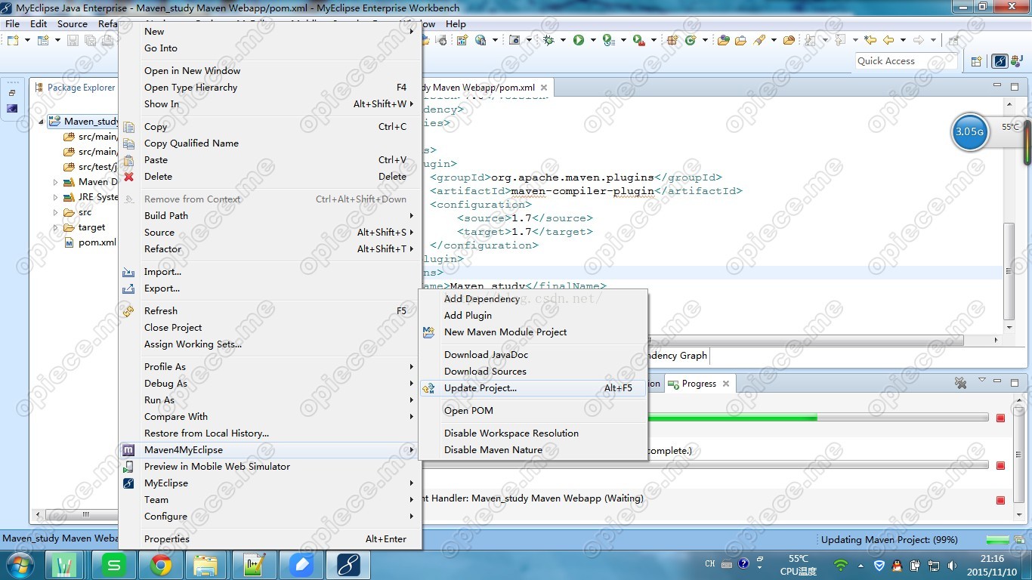The image size is (1032, 580).
Task: Click the Forward navigation arrow icon
Action: tap(918, 40)
